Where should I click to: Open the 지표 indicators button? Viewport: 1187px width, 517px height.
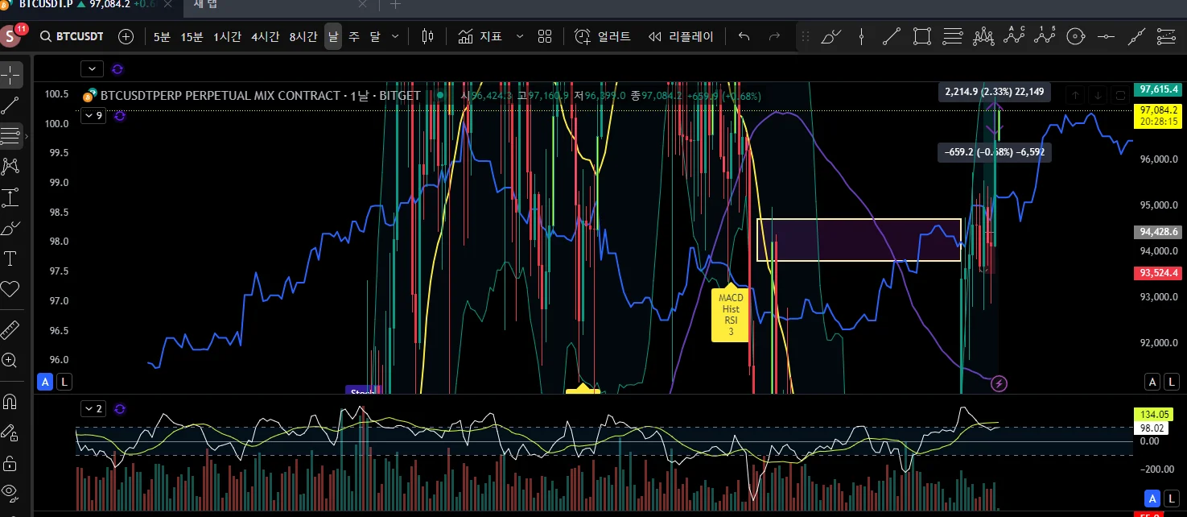[480, 37]
